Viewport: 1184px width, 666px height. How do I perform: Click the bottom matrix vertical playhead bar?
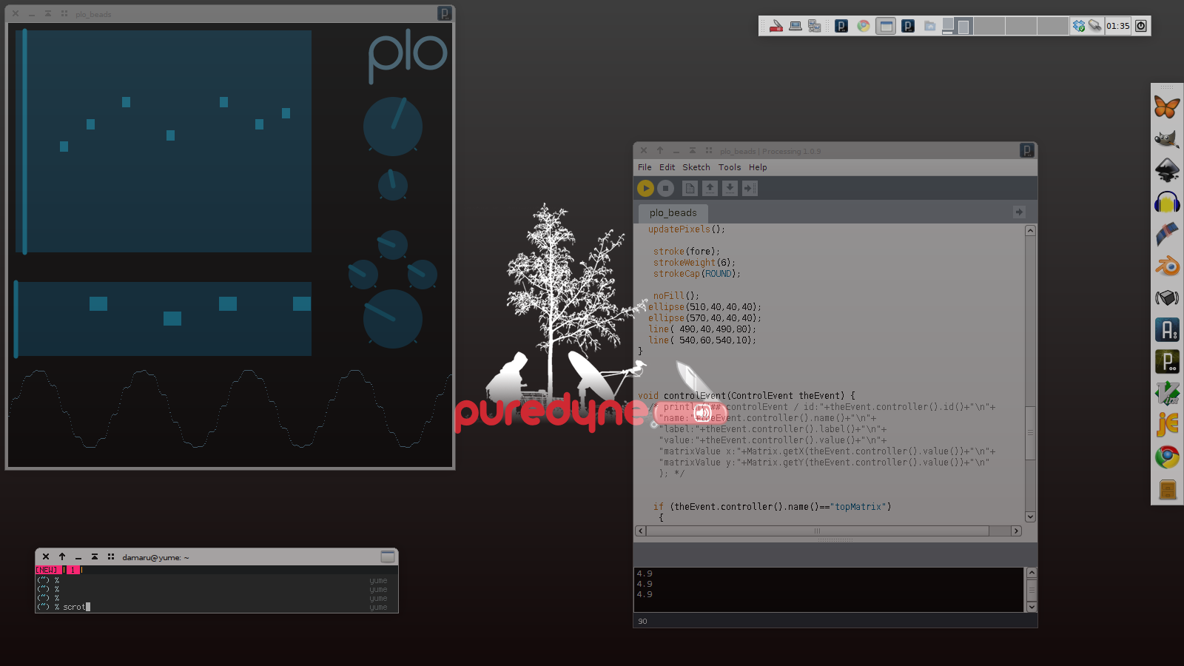[x=16, y=319]
